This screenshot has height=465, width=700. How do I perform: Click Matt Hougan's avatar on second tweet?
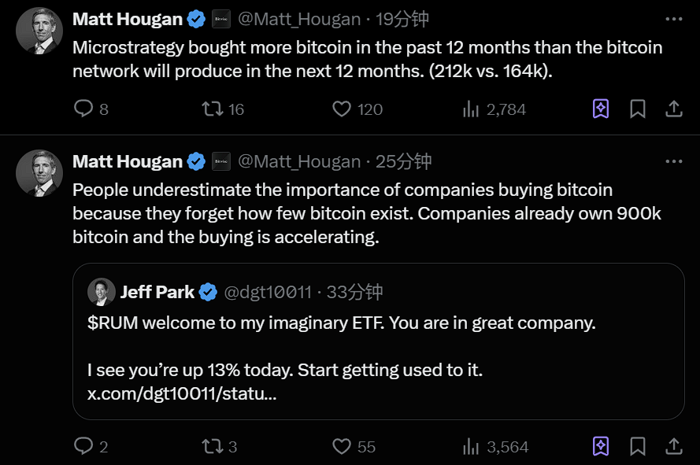(x=39, y=173)
